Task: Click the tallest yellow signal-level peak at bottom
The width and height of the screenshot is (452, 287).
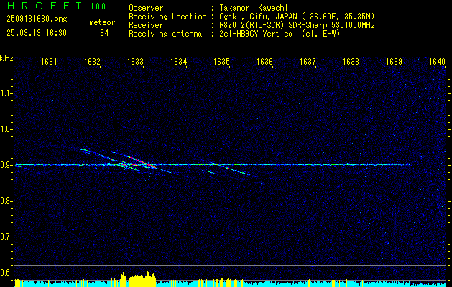Action: 148,278
